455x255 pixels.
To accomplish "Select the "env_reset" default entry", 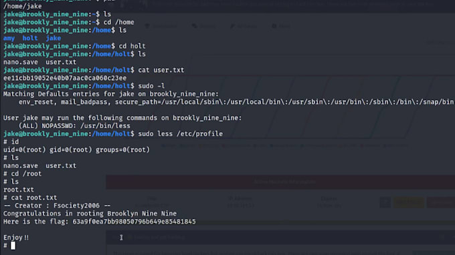I will tap(36, 102).
